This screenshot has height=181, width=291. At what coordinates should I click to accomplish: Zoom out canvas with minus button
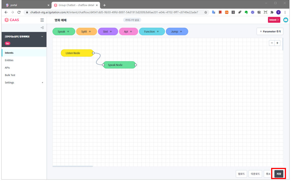[x=272, y=43]
